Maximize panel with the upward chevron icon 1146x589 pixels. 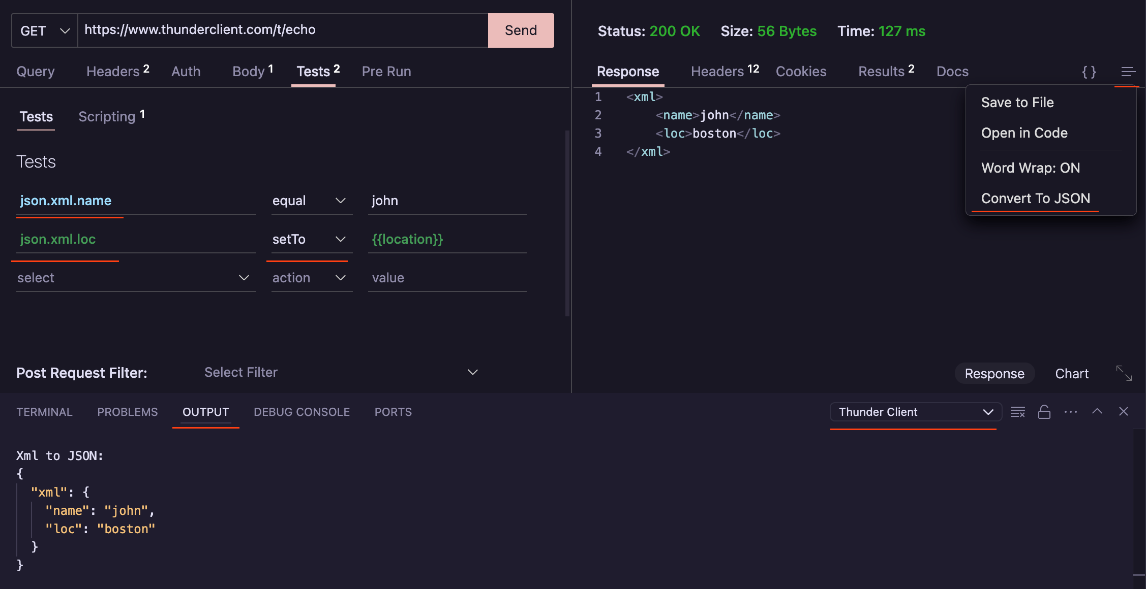[x=1097, y=412]
